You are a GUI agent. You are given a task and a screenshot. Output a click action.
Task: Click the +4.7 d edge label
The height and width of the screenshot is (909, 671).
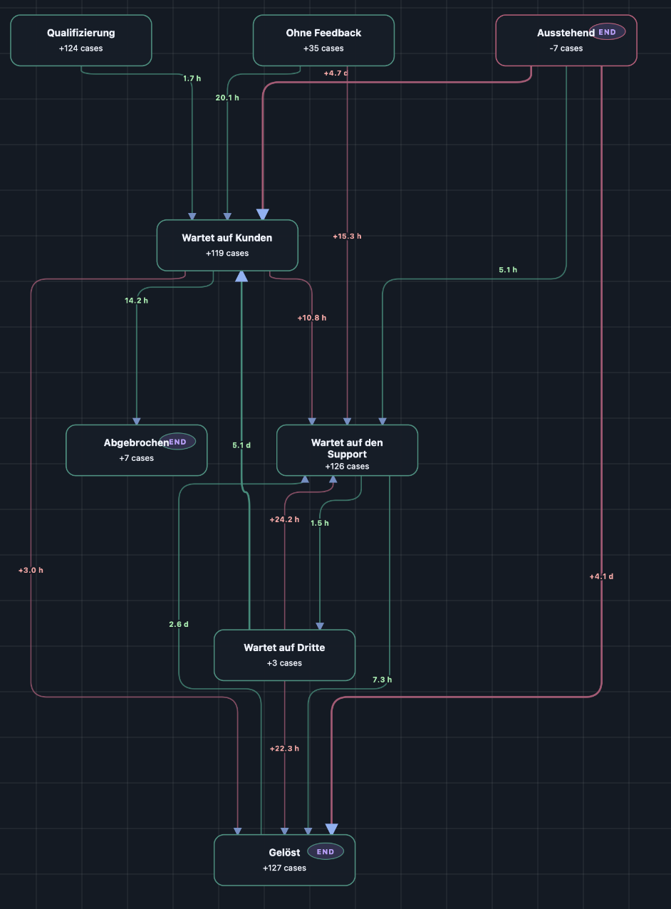click(x=335, y=73)
